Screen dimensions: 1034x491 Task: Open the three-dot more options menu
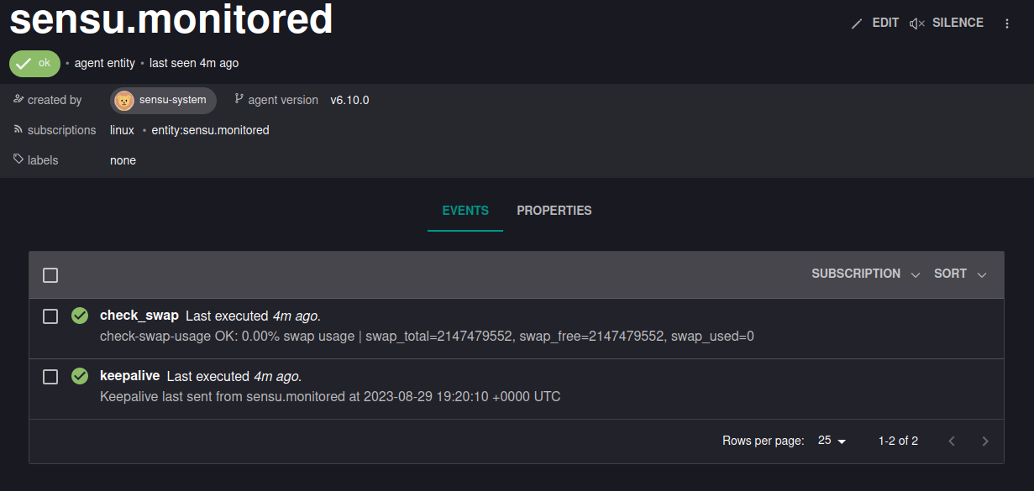(x=1007, y=24)
